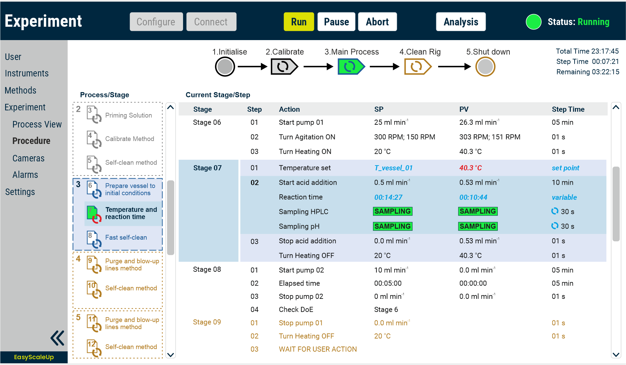The image size is (626, 365).
Task: Click the Shut down circle icon
Action: pos(485,66)
